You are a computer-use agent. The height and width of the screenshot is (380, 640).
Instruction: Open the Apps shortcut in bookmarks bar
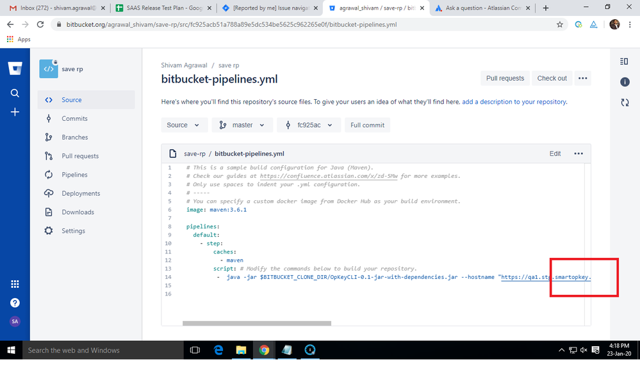[x=19, y=39]
